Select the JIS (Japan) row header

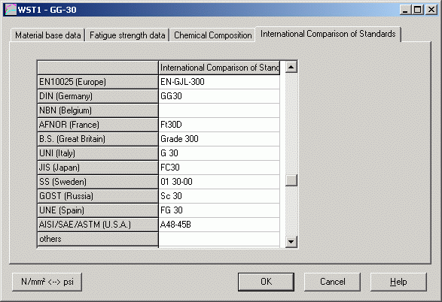tap(98, 168)
